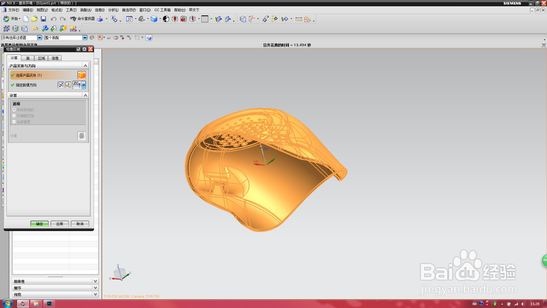The width and height of the screenshot is (547, 308).
Task: Click the Undo arrow icon
Action: point(54,19)
